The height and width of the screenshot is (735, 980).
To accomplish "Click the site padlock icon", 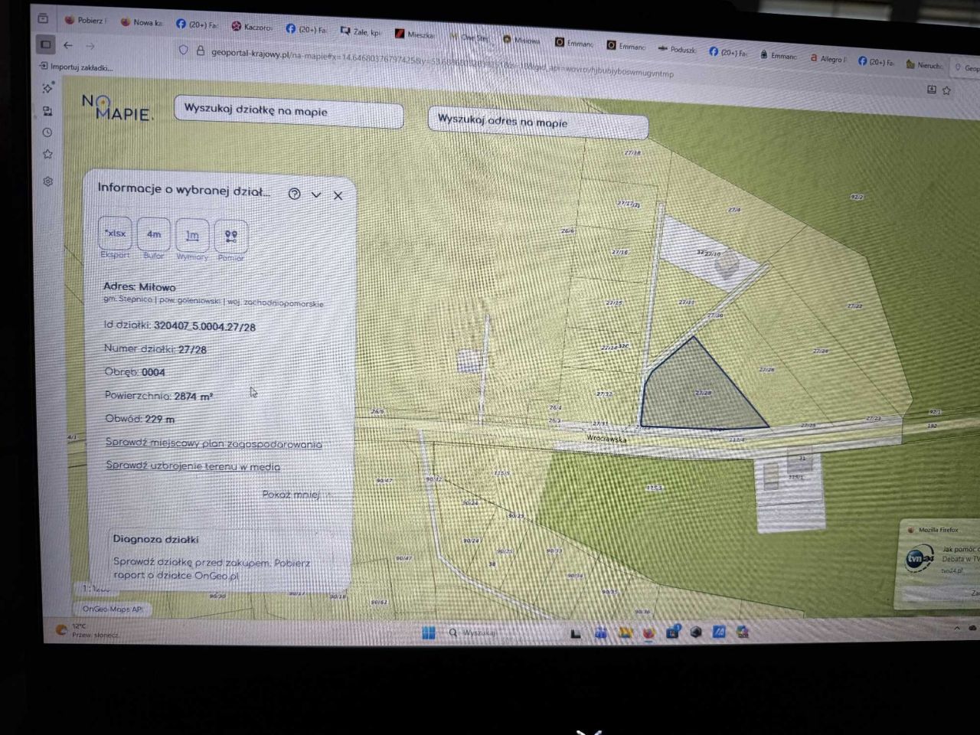I will click(201, 51).
